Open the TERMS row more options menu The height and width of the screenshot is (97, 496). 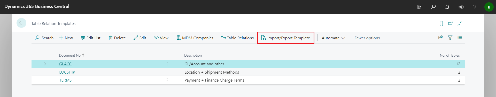167,80
